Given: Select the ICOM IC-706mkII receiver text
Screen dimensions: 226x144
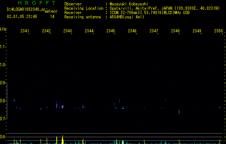Looking at the screenshot, I should tap(126, 13).
